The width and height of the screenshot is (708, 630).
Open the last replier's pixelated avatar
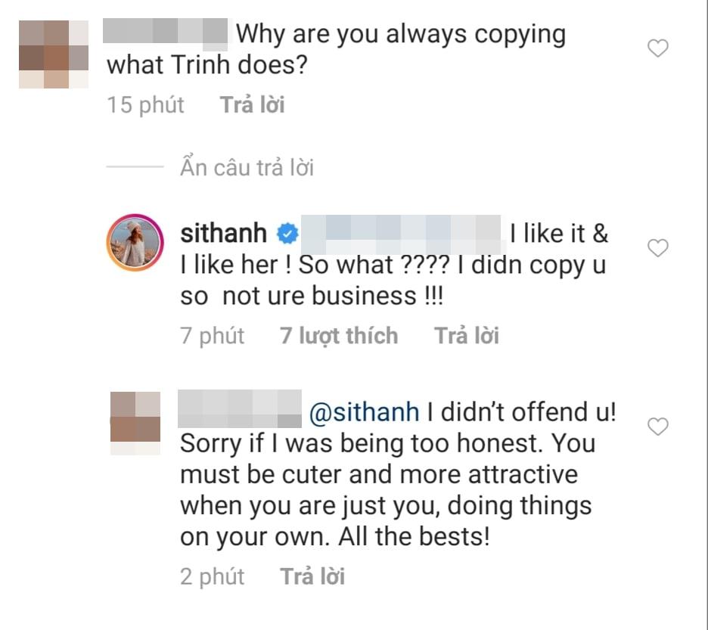pyautogui.click(x=135, y=423)
